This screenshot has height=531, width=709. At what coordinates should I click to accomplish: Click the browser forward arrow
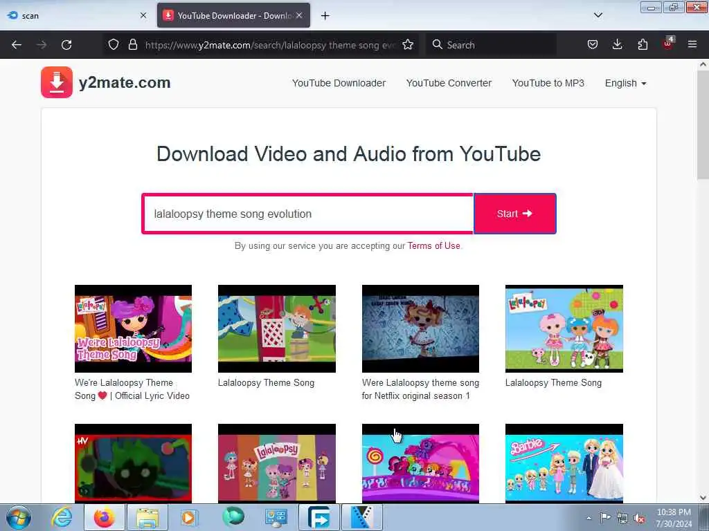[x=42, y=45]
